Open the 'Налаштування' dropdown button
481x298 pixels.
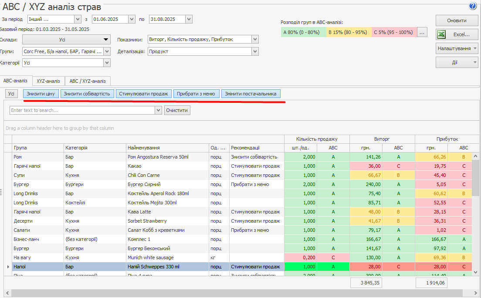pos(457,48)
